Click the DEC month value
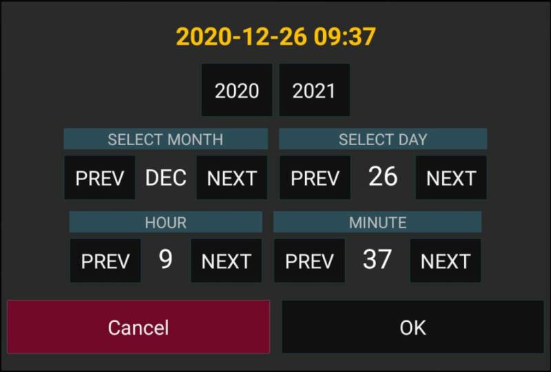Screen dimensions: 551x372 click(x=166, y=178)
